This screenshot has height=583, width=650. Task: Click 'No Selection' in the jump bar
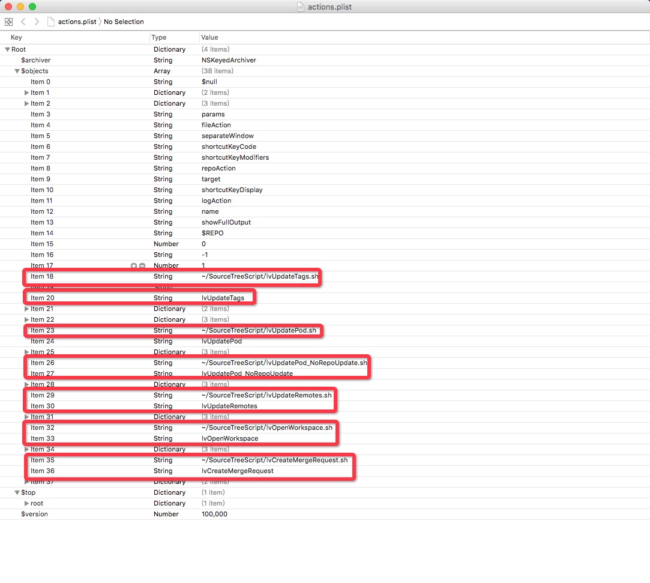coord(123,22)
